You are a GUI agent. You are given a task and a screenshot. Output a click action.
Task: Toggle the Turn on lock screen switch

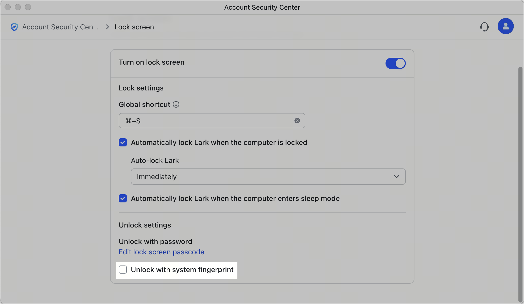coord(395,63)
